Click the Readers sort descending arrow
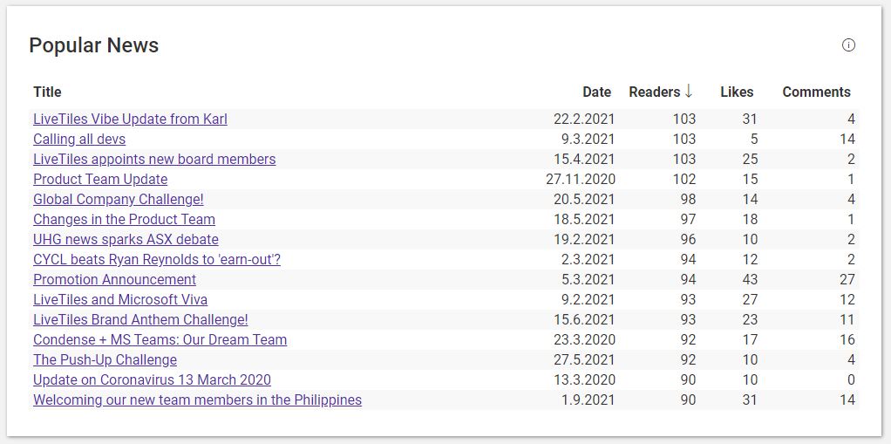 [x=689, y=92]
